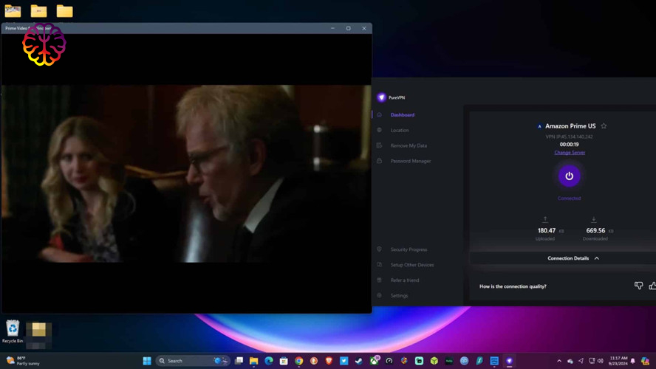This screenshot has width=656, height=369.
Task: Click the PureVPN icon in the taskbar
Action: point(509,361)
